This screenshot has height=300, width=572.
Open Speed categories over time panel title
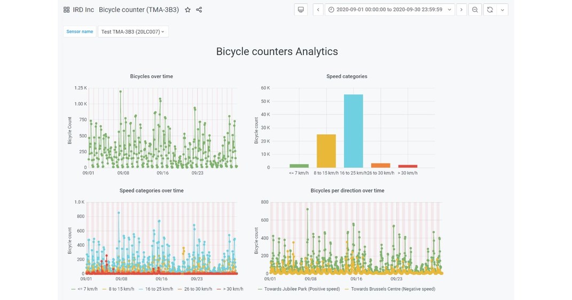151,190
